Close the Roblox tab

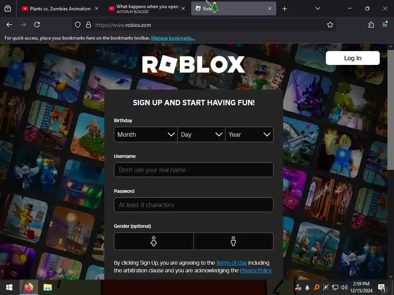coord(270,8)
